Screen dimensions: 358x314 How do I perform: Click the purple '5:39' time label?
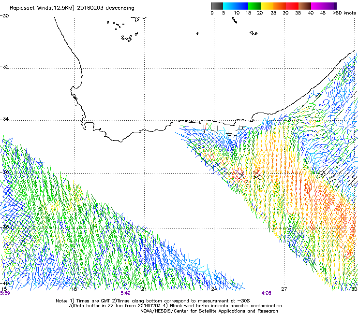click(x=5, y=293)
